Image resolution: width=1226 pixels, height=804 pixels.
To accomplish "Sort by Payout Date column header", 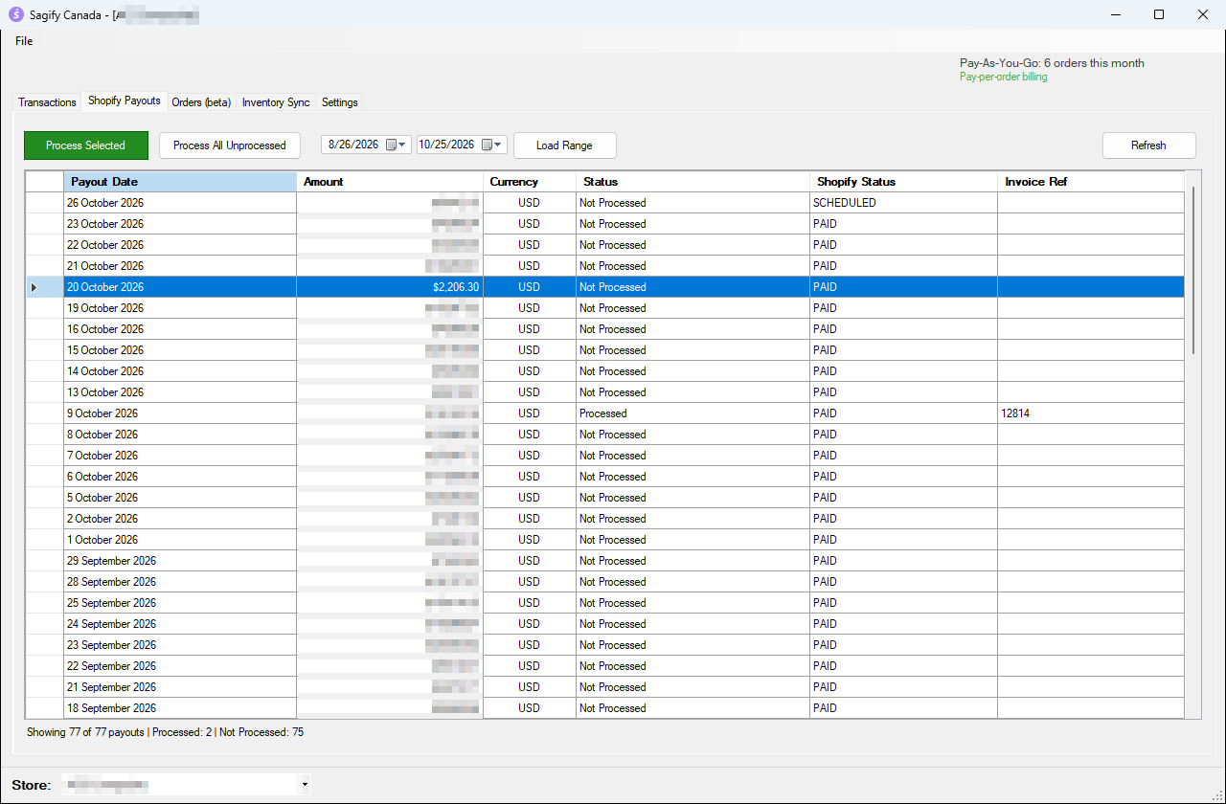I will pyautogui.click(x=180, y=182).
